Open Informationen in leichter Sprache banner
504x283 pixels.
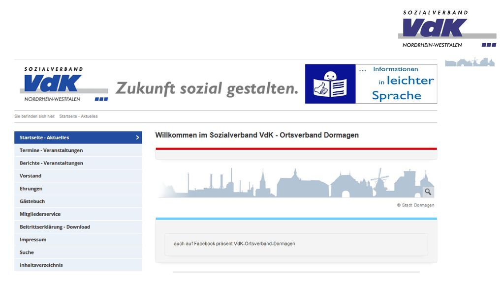click(x=371, y=84)
